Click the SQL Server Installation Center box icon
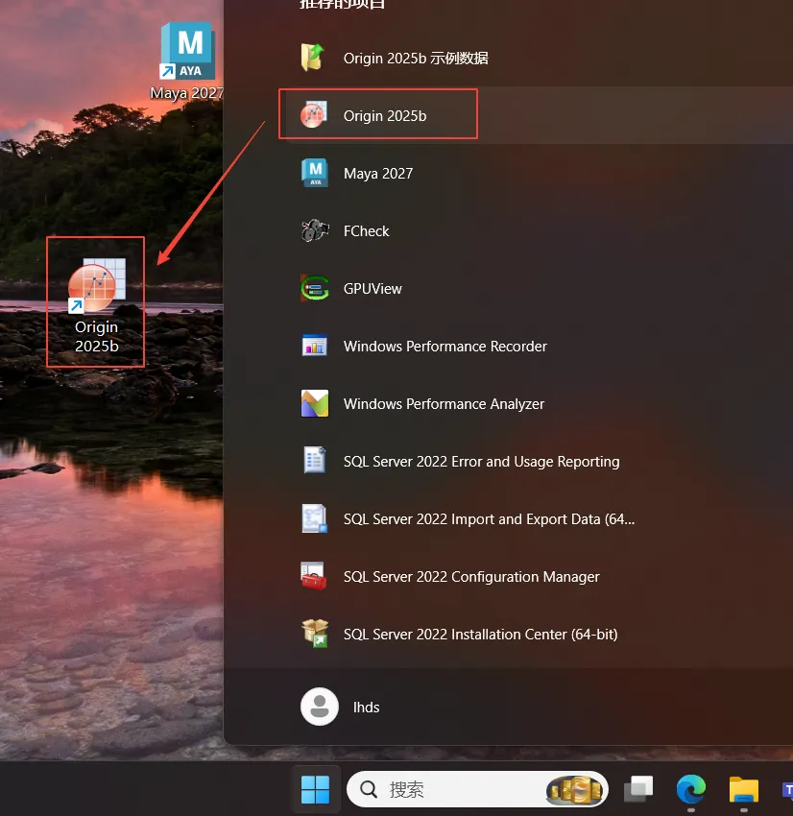793x816 pixels. point(315,634)
